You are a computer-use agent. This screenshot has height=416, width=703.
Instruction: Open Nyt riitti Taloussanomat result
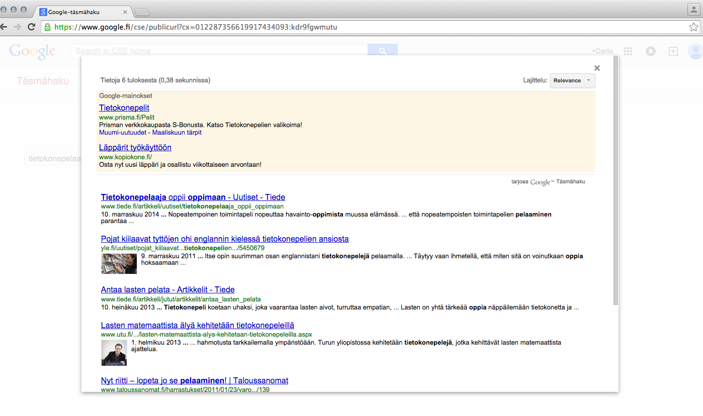195,381
